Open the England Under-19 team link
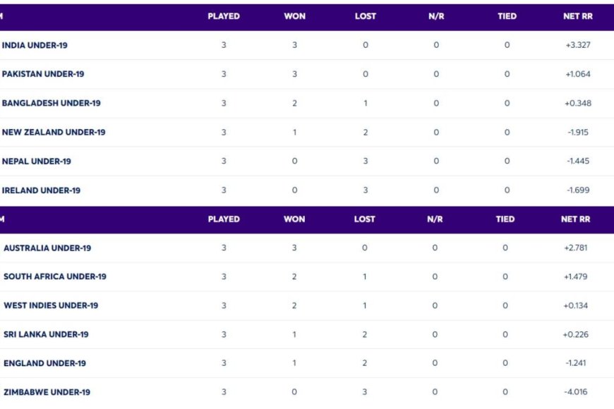The image size is (614, 409). [44, 363]
